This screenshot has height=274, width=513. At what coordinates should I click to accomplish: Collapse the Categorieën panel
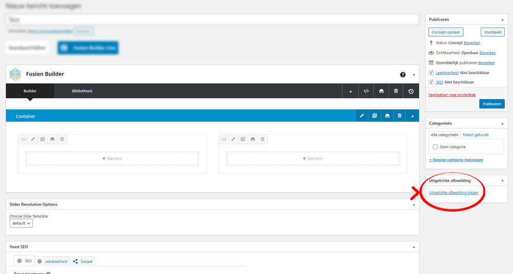(503, 123)
